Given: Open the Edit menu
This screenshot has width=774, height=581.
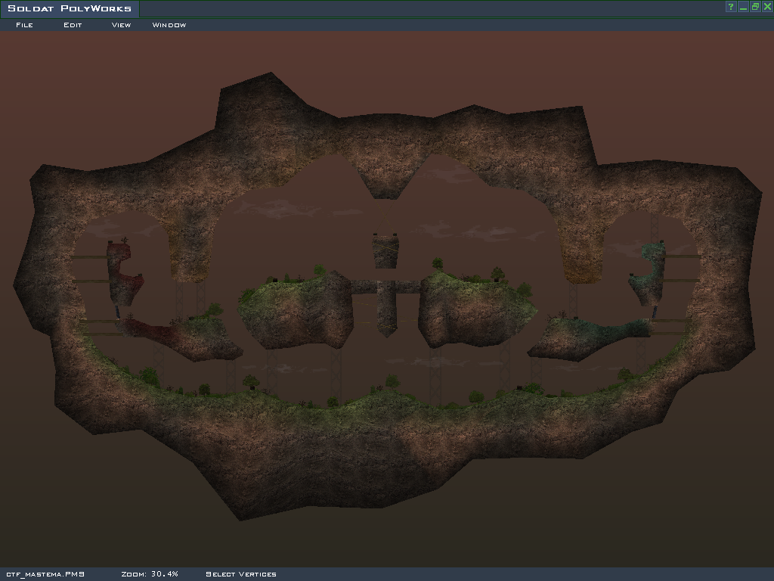Looking at the screenshot, I should tap(73, 25).
